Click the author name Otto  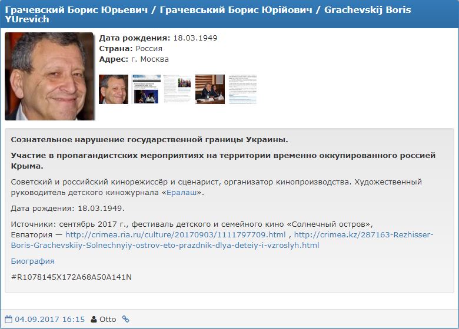point(108,320)
